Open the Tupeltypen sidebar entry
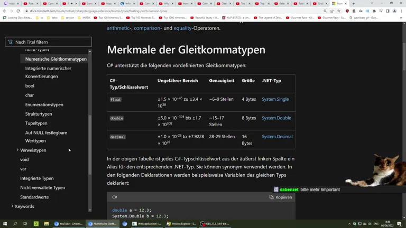This screenshot has width=406, height=228. 36,123
